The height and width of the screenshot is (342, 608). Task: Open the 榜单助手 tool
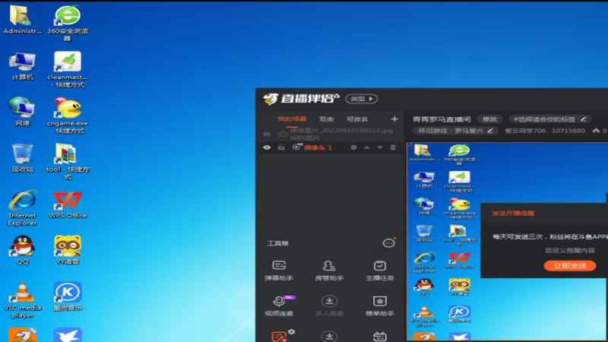pos(379,306)
